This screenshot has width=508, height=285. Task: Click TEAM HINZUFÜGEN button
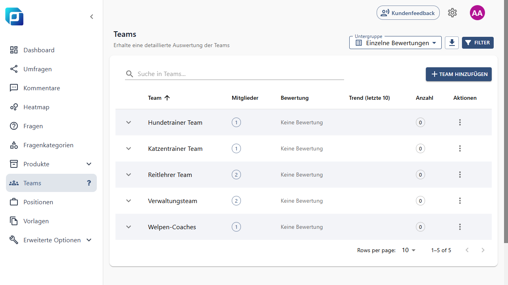click(x=459, y=74)
